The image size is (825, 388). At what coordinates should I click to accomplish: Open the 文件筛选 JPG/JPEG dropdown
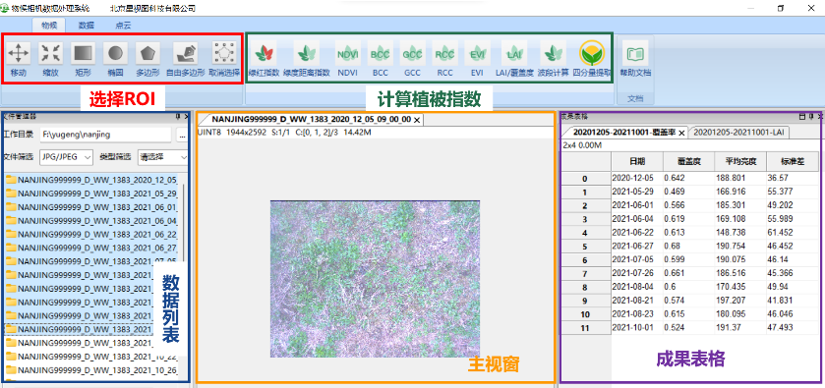pyautogui.click(x=67, y=156)
